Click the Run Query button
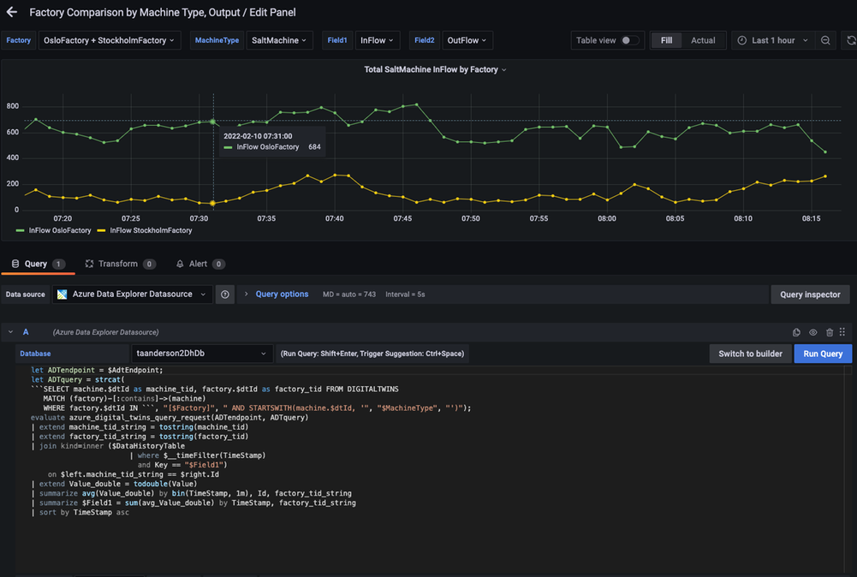The height and width of the screenshot is (577, 857). click(x=823, y=354)
